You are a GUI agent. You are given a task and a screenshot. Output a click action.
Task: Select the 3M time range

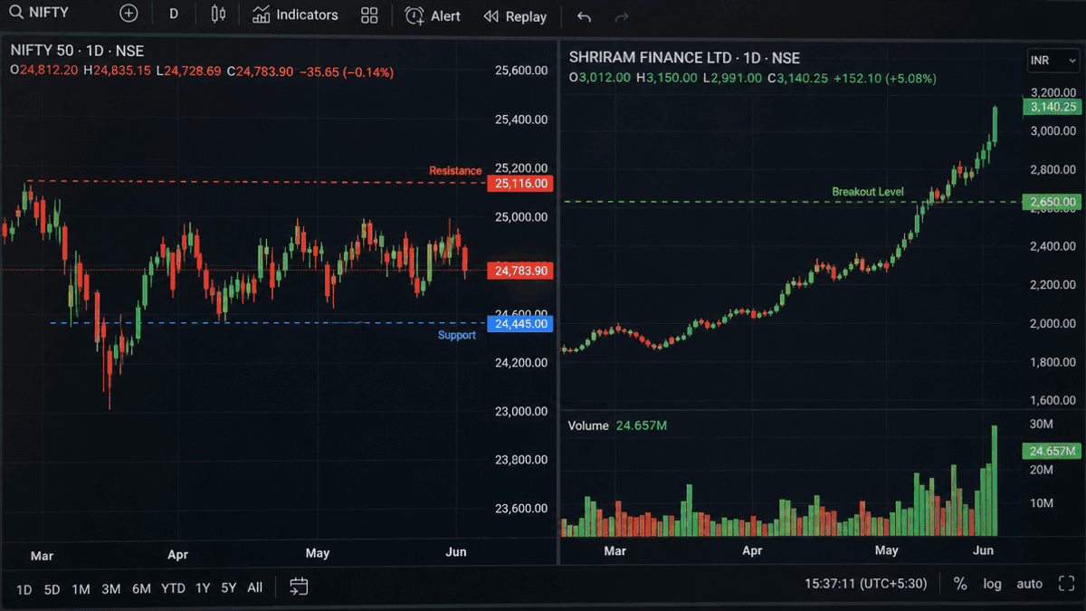(110, 589)
